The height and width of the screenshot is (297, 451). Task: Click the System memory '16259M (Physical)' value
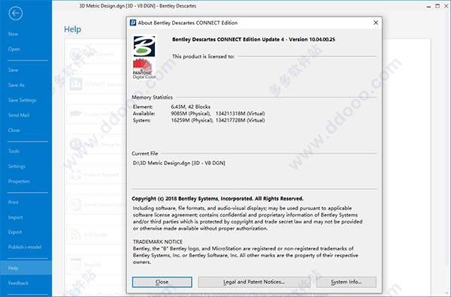click(192, 120)
